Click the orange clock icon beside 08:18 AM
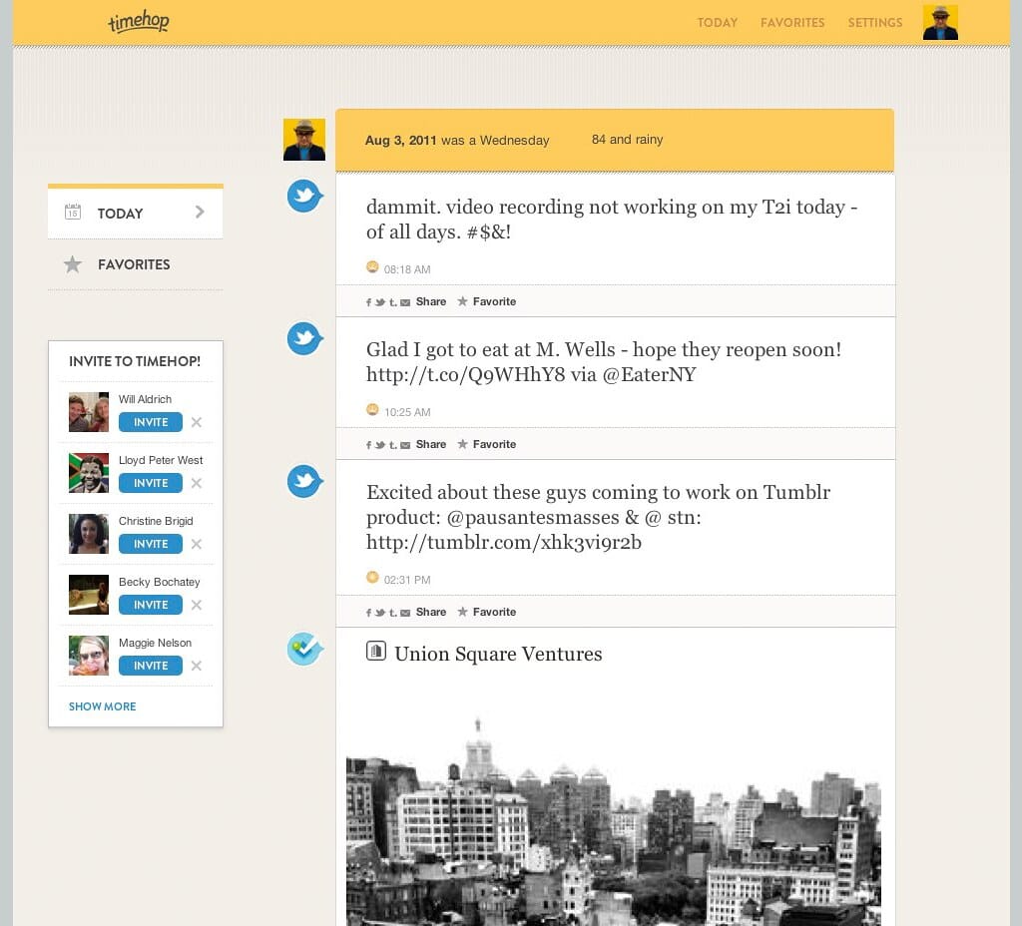 click(x=372, y=266)
